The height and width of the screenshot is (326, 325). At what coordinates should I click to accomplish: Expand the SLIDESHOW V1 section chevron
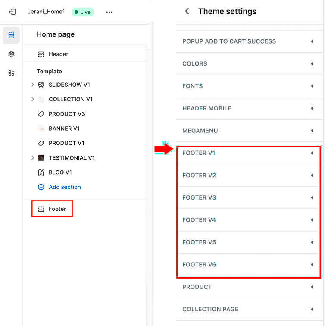(x=33, y=85)
